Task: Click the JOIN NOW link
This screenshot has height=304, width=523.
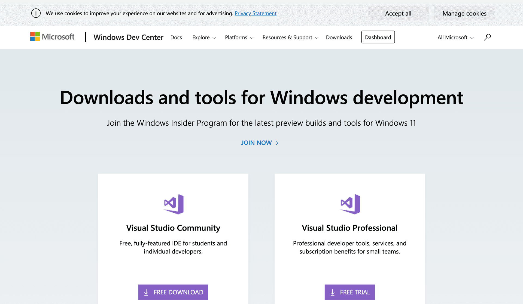Action: click(256, 142)
